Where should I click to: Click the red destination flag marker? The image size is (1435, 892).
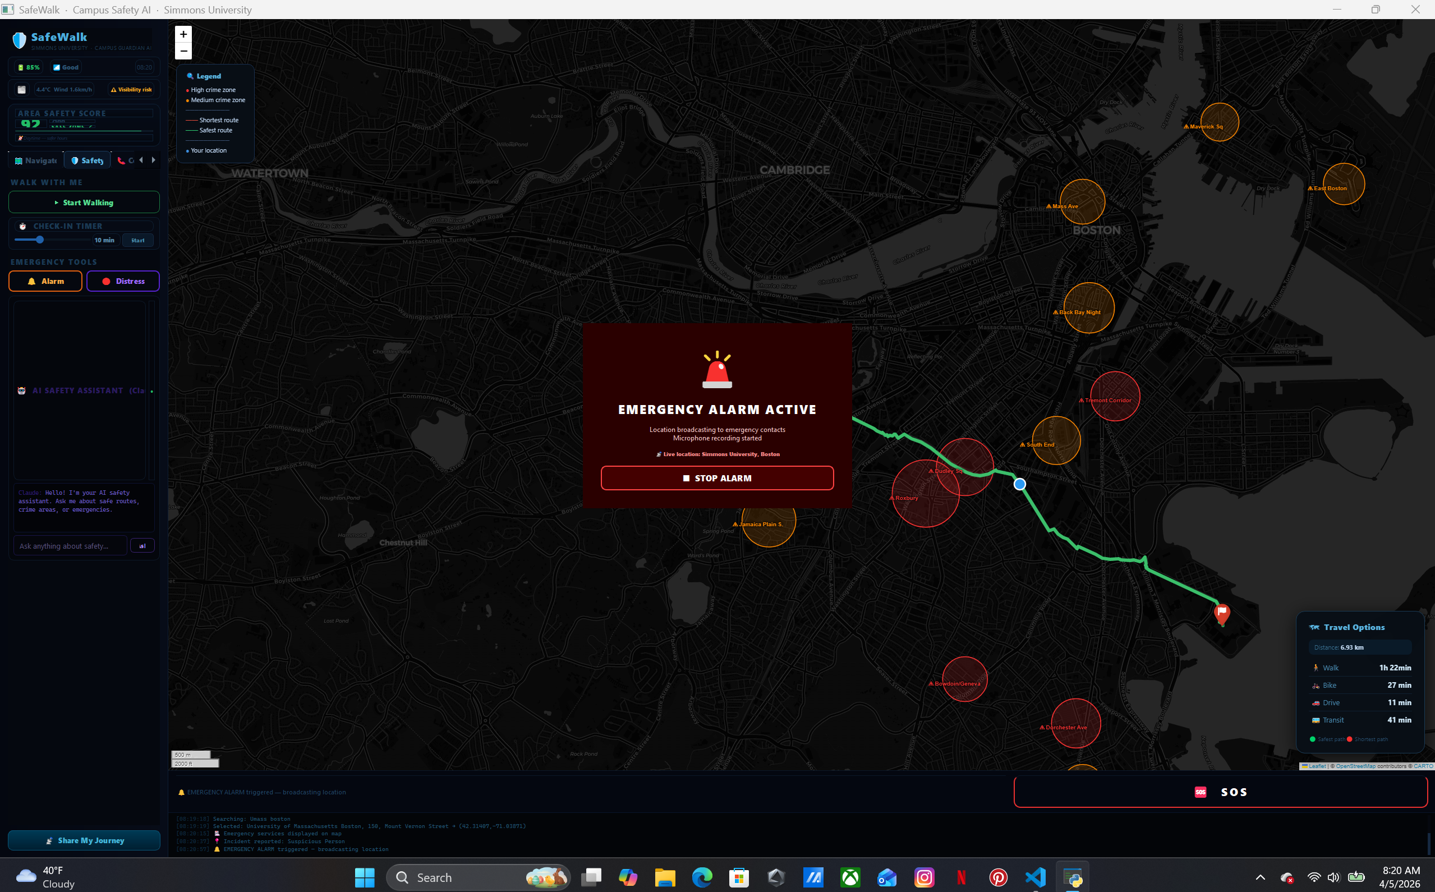pos(1221,613)
